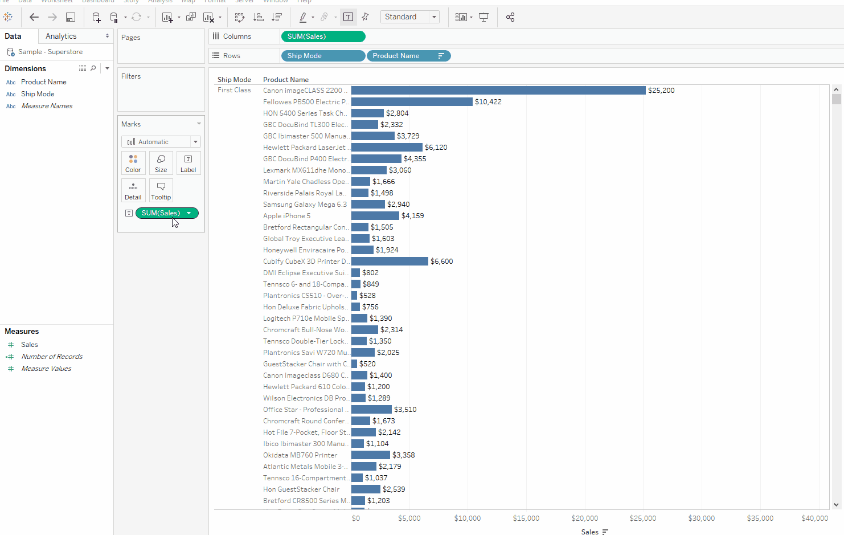The image size is (844, 535).
Task: Sort descending using the toolbar icon
Action: (277, 17)
